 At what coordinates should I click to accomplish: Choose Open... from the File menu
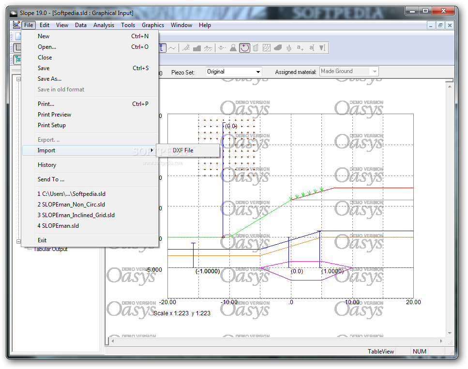coord(90,47)
